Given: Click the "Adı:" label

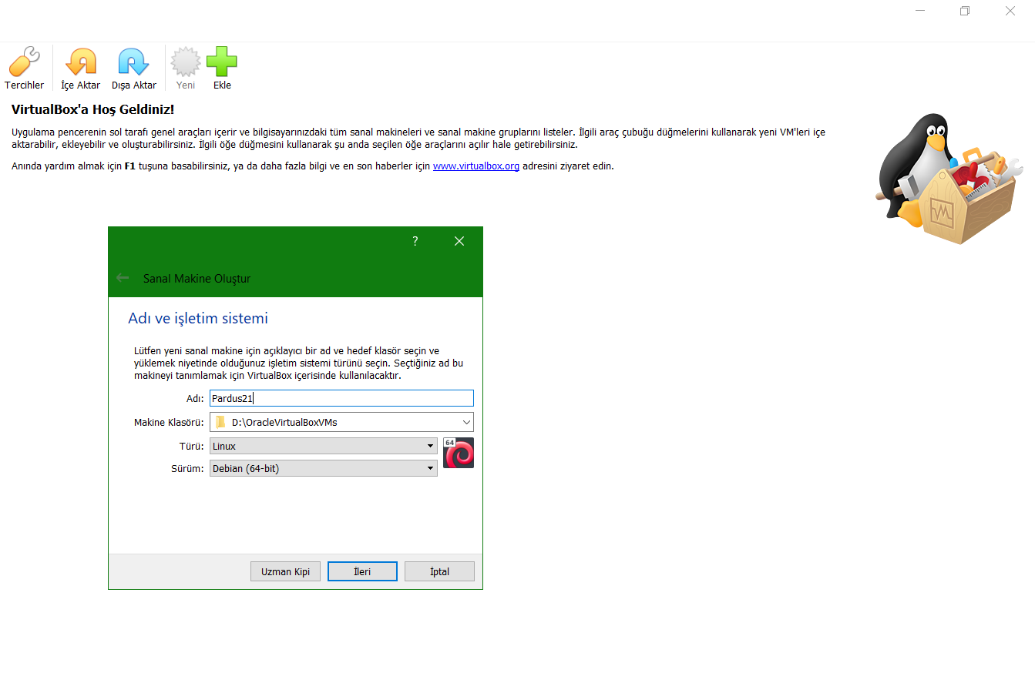Looking at the screenshot, I should [x=195, y=399].
